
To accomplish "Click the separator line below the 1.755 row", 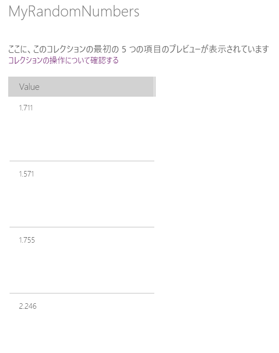I will (x=82, y=293).
